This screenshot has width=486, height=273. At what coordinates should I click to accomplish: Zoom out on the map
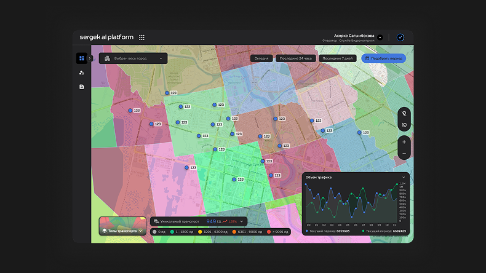404,153
